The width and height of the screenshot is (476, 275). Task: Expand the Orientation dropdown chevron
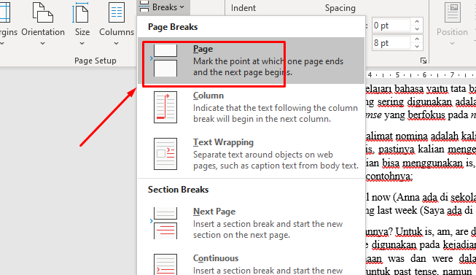(42, 44)
